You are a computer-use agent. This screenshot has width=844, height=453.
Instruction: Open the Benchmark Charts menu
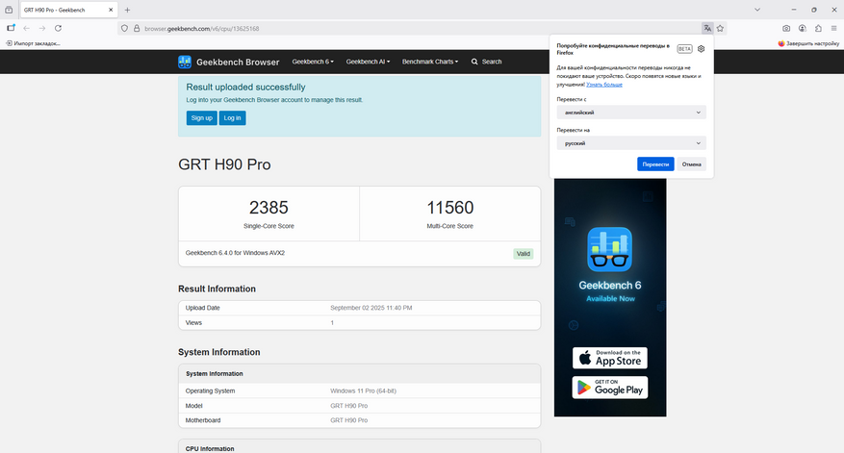coord(430,62)
